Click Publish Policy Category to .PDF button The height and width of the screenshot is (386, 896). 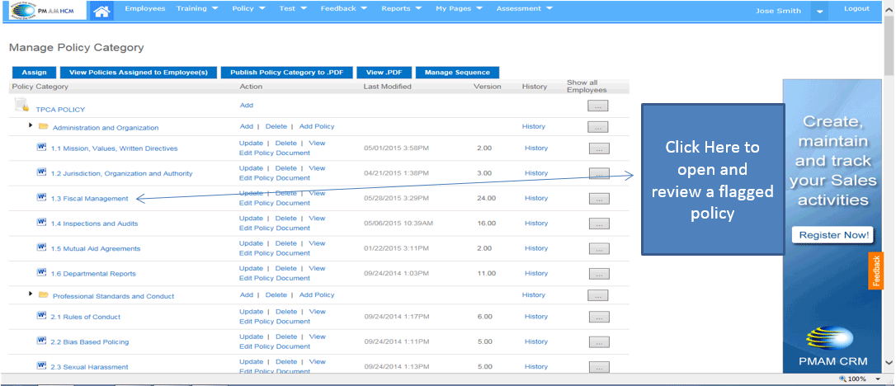pyautogui.click(x=286, y=73)
